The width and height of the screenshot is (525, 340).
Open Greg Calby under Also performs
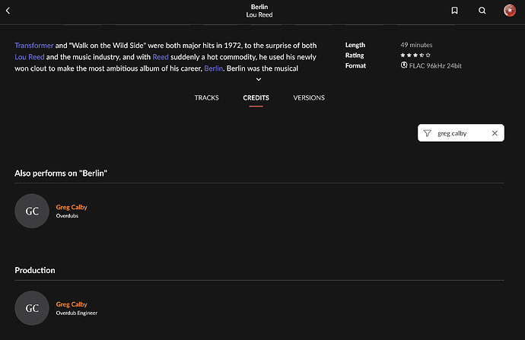tap(72, 207)
